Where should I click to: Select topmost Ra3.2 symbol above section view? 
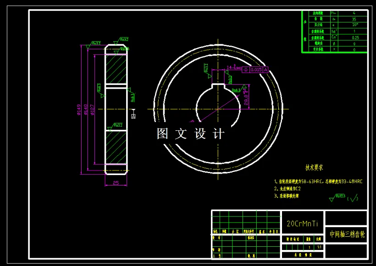click(121, 41)
